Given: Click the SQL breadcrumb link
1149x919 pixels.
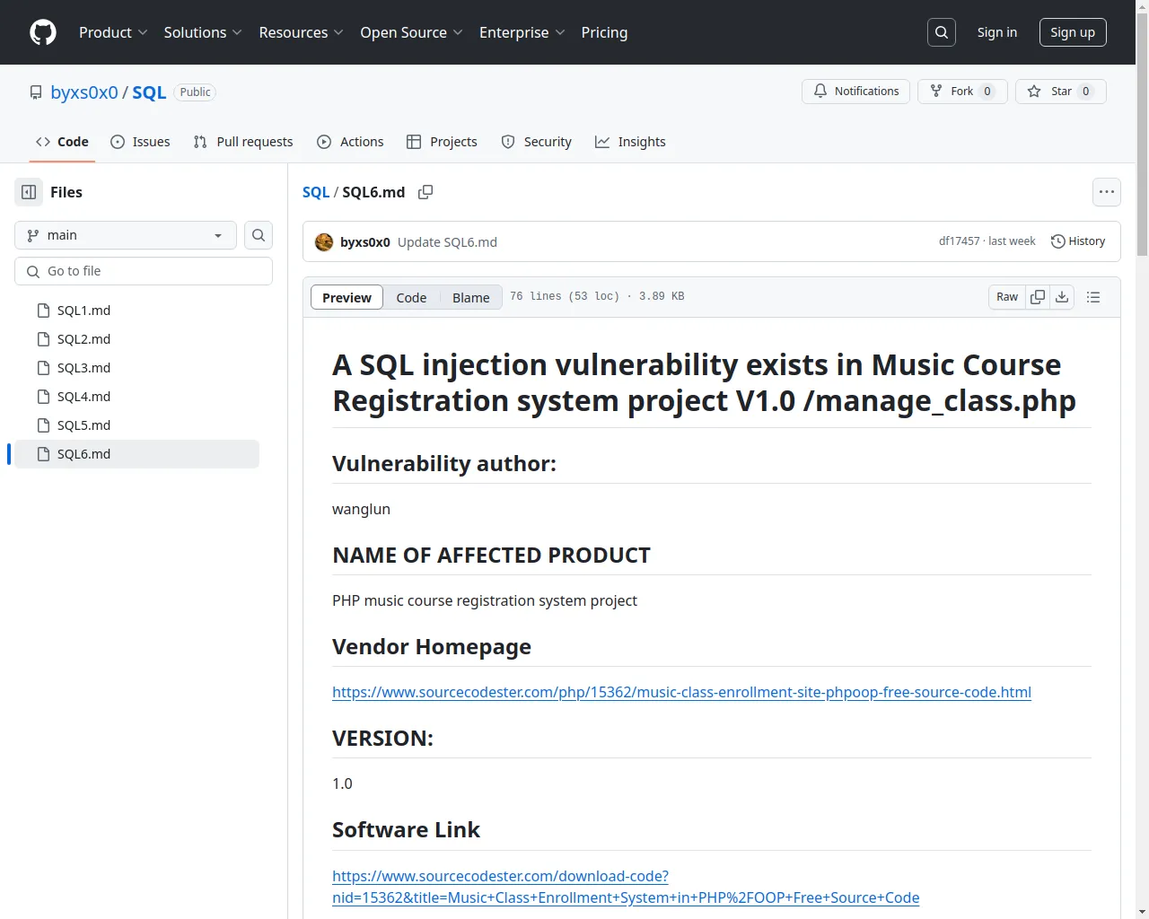Looking at the screenshot, I should 316,192.
